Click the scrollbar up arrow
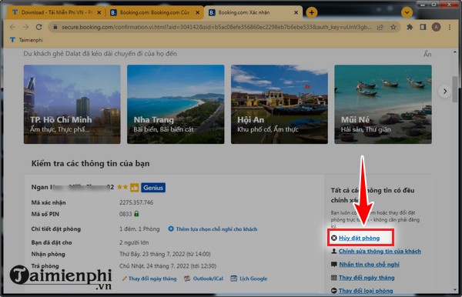This screenshot has height=297, width=462. click(x=455, y=52)
